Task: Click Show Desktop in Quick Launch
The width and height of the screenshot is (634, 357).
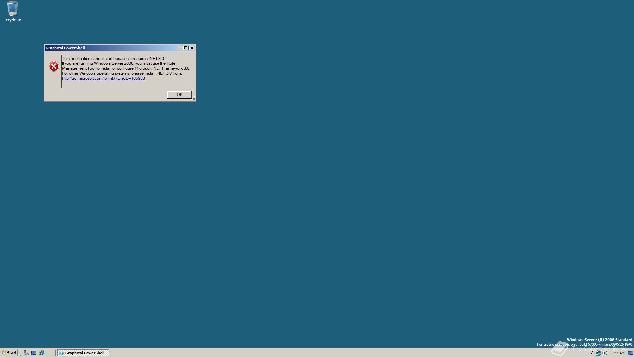Action: click(34, 353)
